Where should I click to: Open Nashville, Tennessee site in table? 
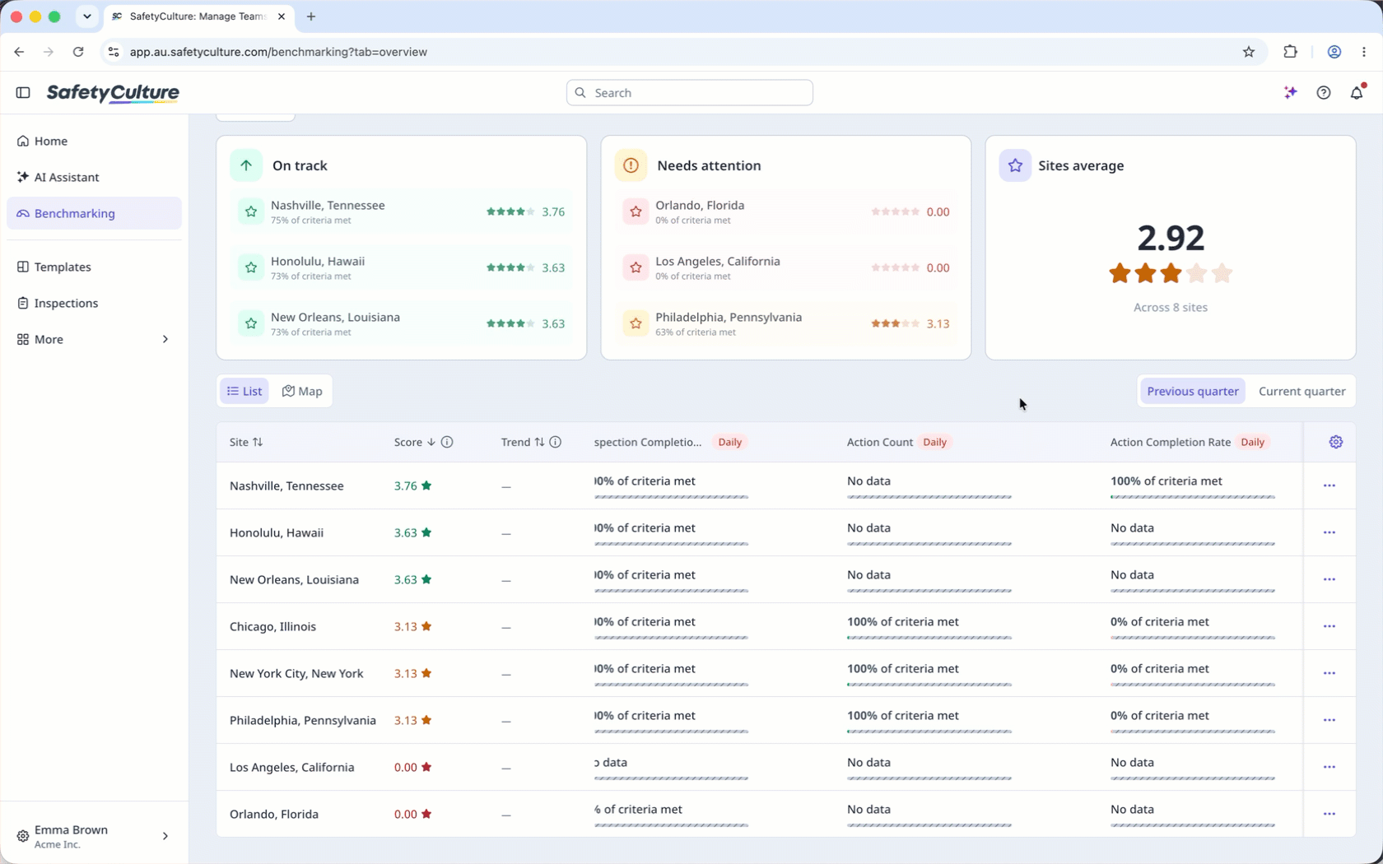tap(286, 485)
